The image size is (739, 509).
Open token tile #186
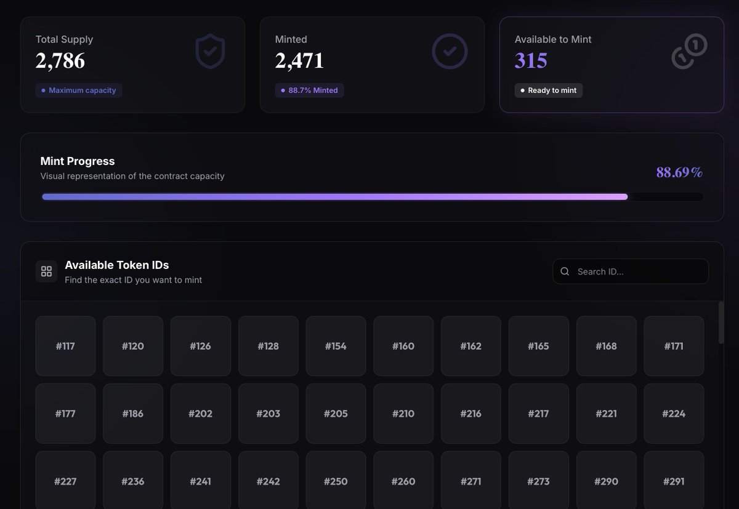pyautogui.click(x=133, y=414)
